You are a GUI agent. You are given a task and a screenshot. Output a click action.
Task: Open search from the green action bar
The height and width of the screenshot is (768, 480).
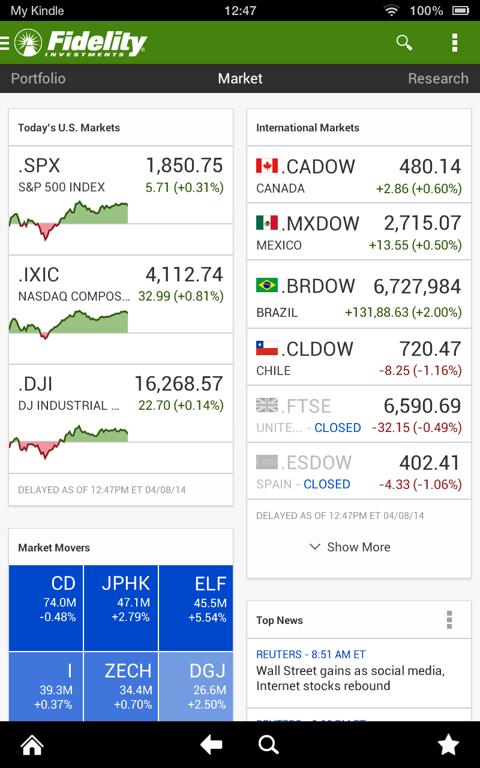[404, 43]
